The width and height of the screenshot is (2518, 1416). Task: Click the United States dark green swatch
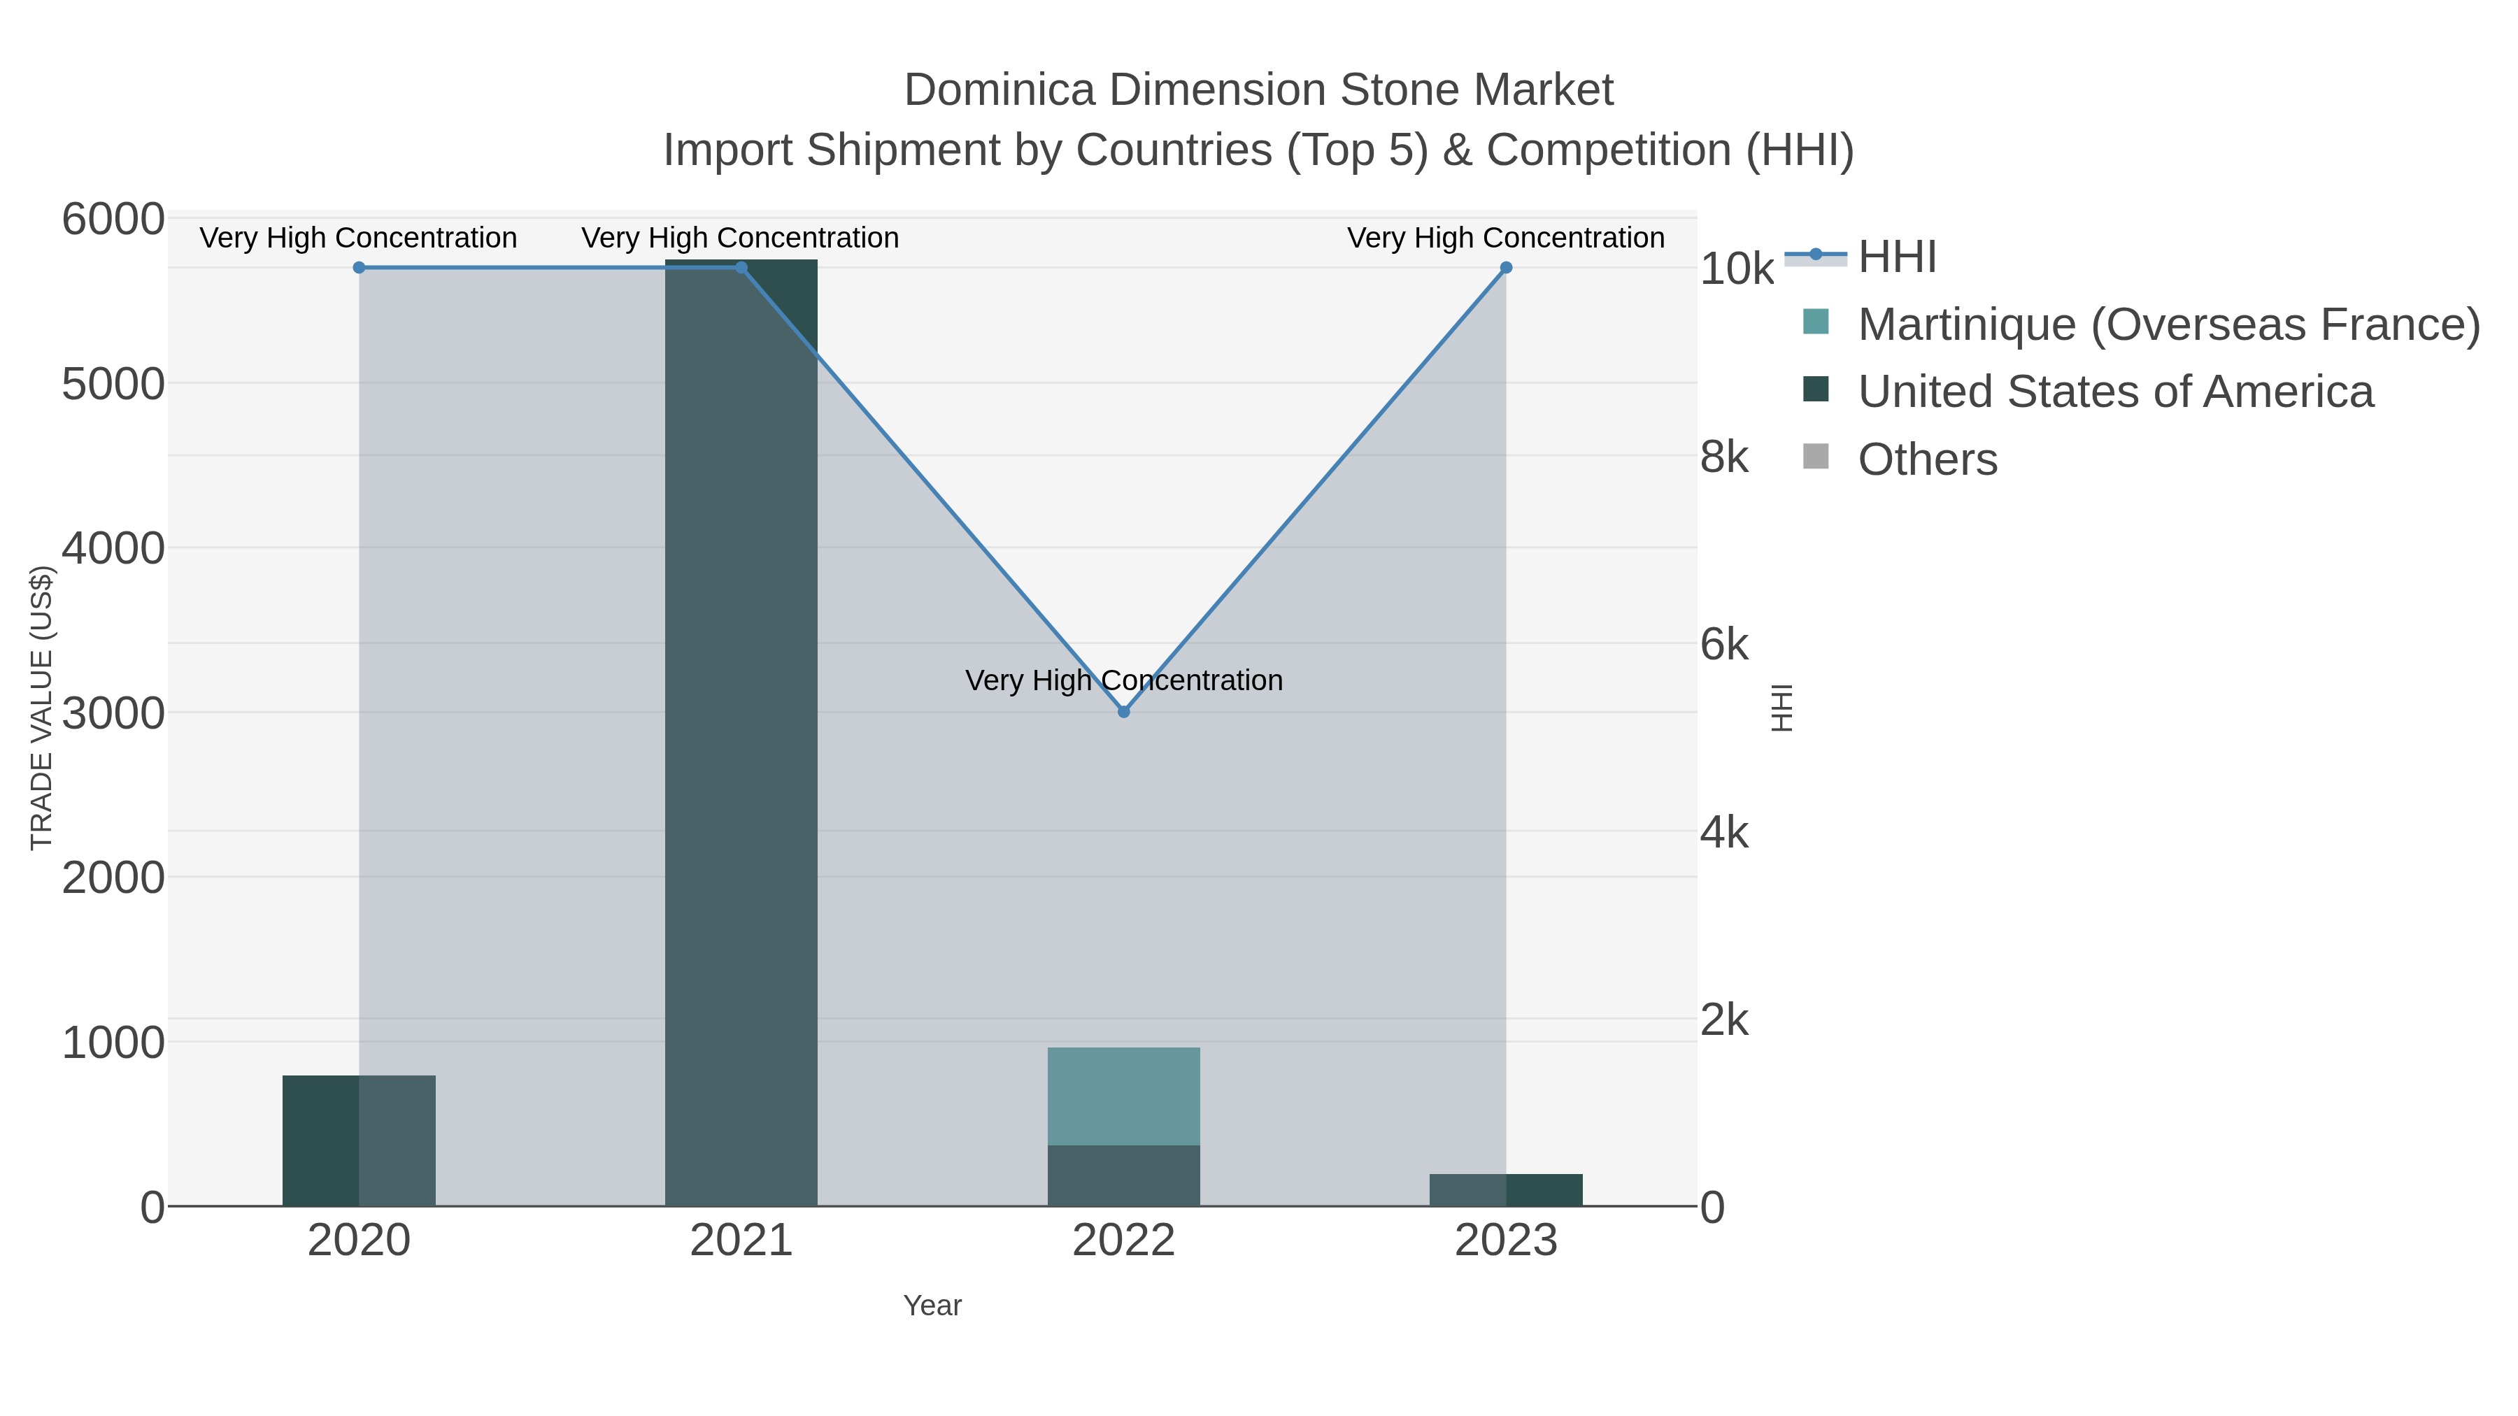1815,389
